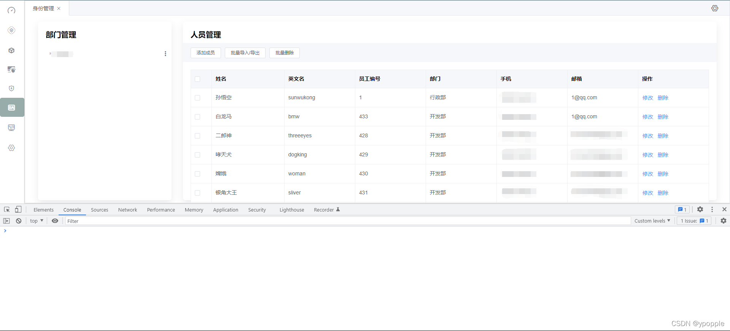Open page settings gear at top right

point(715,8)
